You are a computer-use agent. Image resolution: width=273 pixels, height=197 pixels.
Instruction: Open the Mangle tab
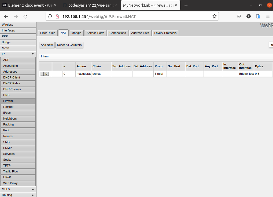(x=76, y=33)
